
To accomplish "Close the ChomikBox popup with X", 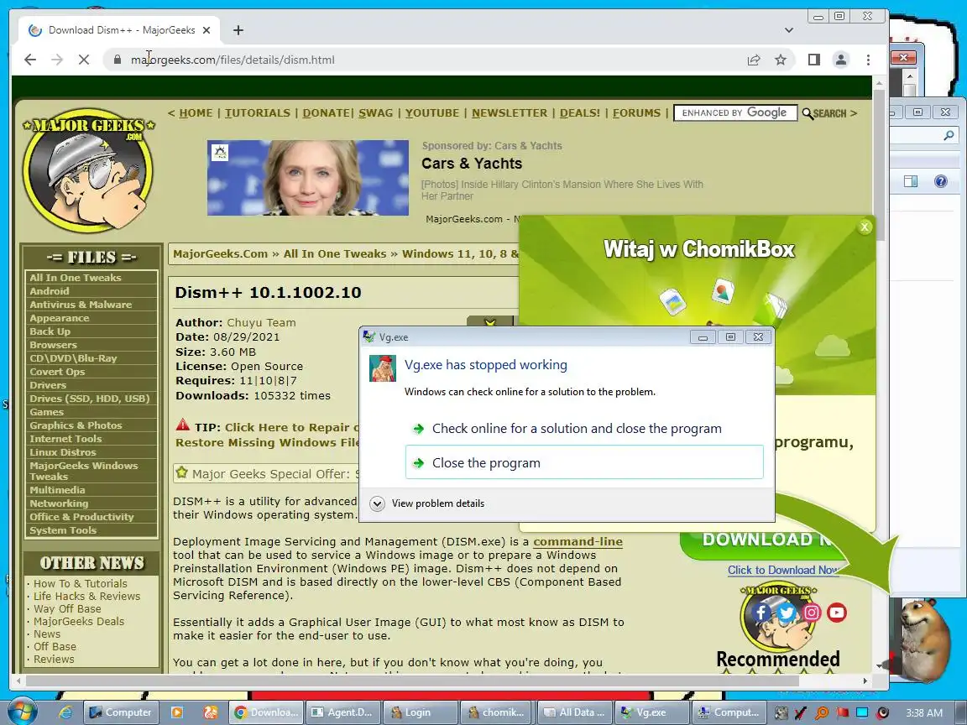I will [x=865, y=227].
